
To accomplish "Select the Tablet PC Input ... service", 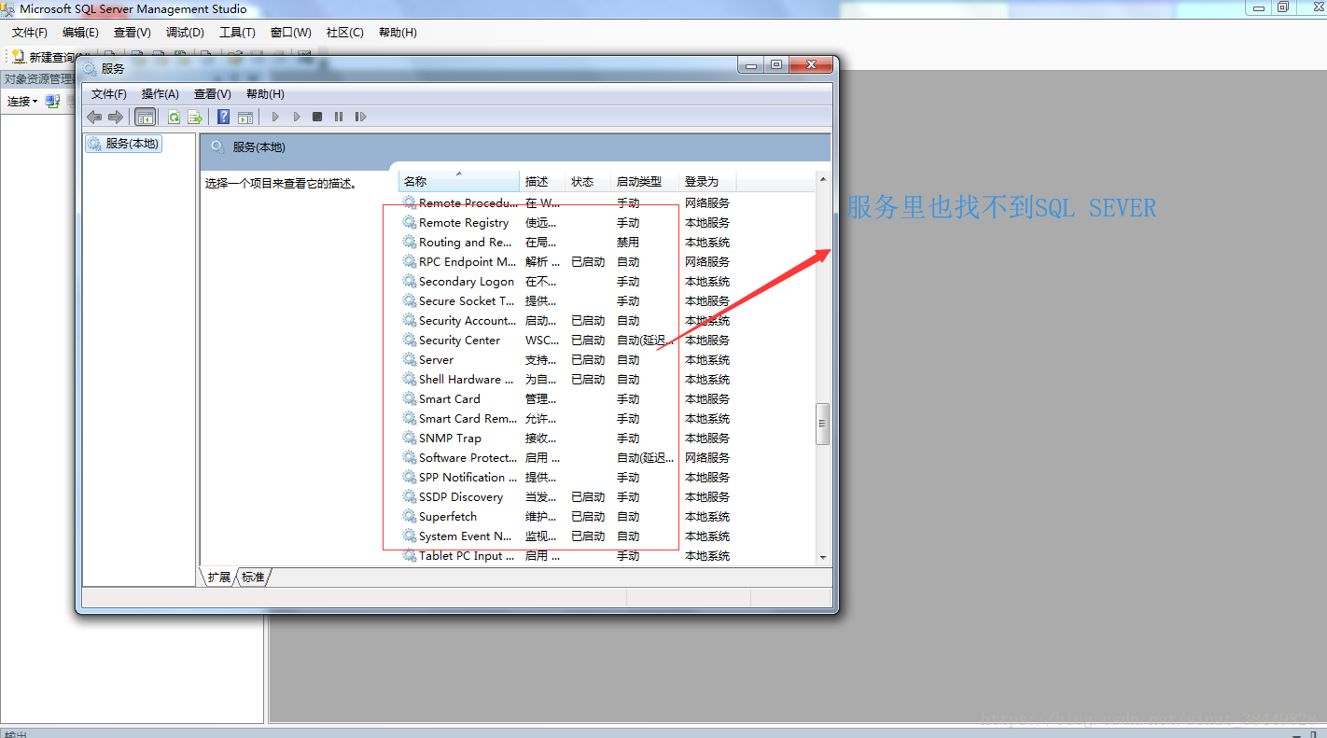I will click(x=467, y=555).
